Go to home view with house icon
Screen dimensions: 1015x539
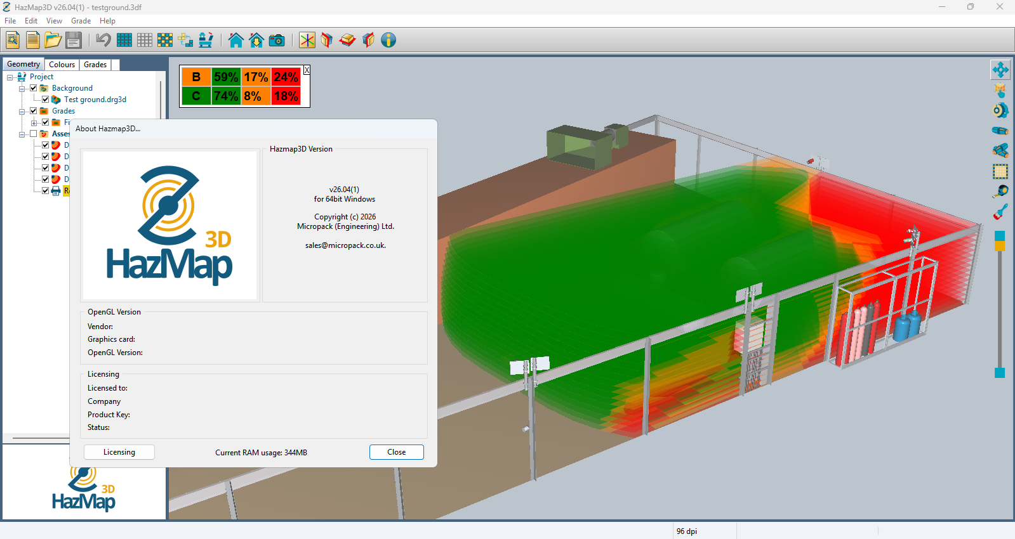[x=236, y=40]
